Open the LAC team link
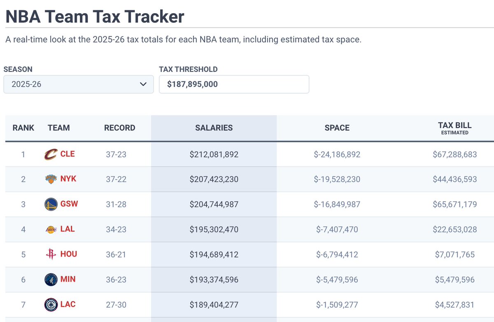The height and width of the screenshot is (322, 494). tap(68, 304)
